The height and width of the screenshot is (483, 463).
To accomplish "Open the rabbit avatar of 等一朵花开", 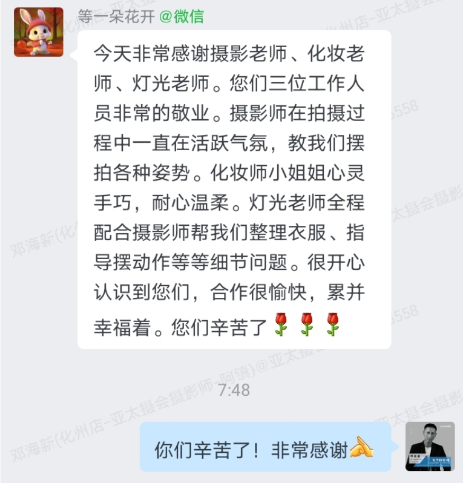I will (39, 32).
